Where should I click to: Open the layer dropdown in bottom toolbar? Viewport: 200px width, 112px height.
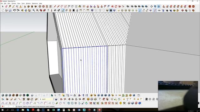pyautogui.click(x=54, y=99)
